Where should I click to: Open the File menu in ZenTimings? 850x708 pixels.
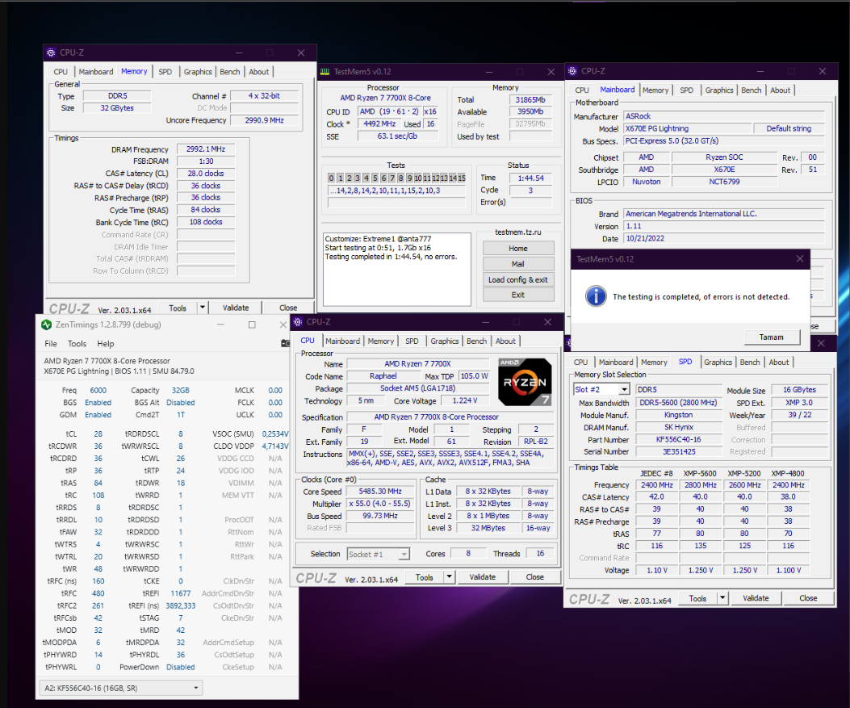[x=51, y=344]
